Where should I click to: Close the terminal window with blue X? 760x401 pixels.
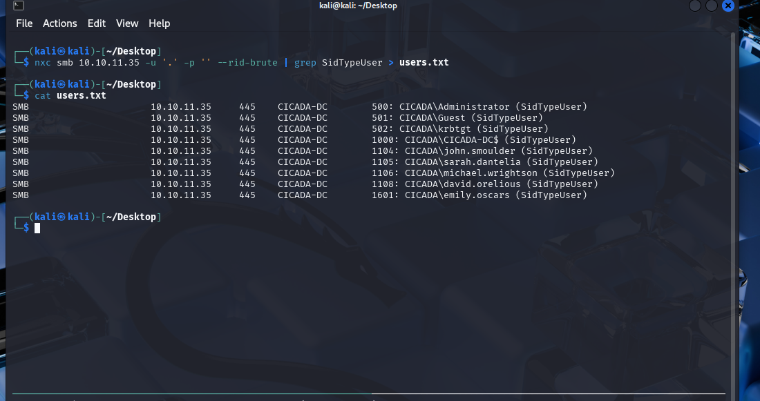coord(728,6)
